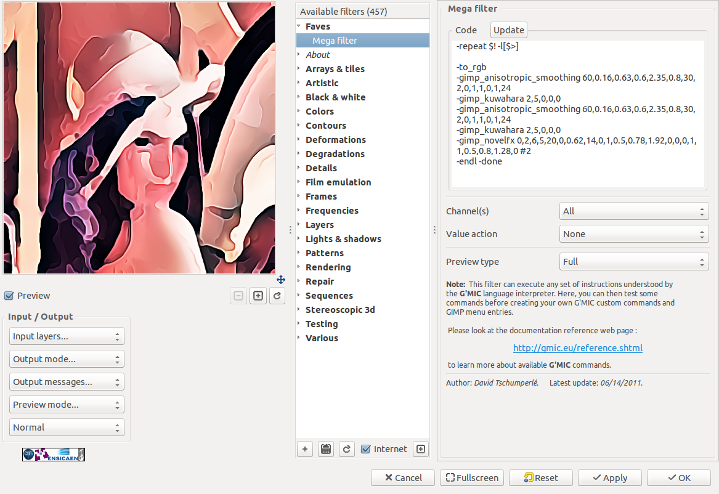Viewport: 719px width, 494px height.
Task: Click the expand icon next to Internet
Action: [x=420, y=449]
